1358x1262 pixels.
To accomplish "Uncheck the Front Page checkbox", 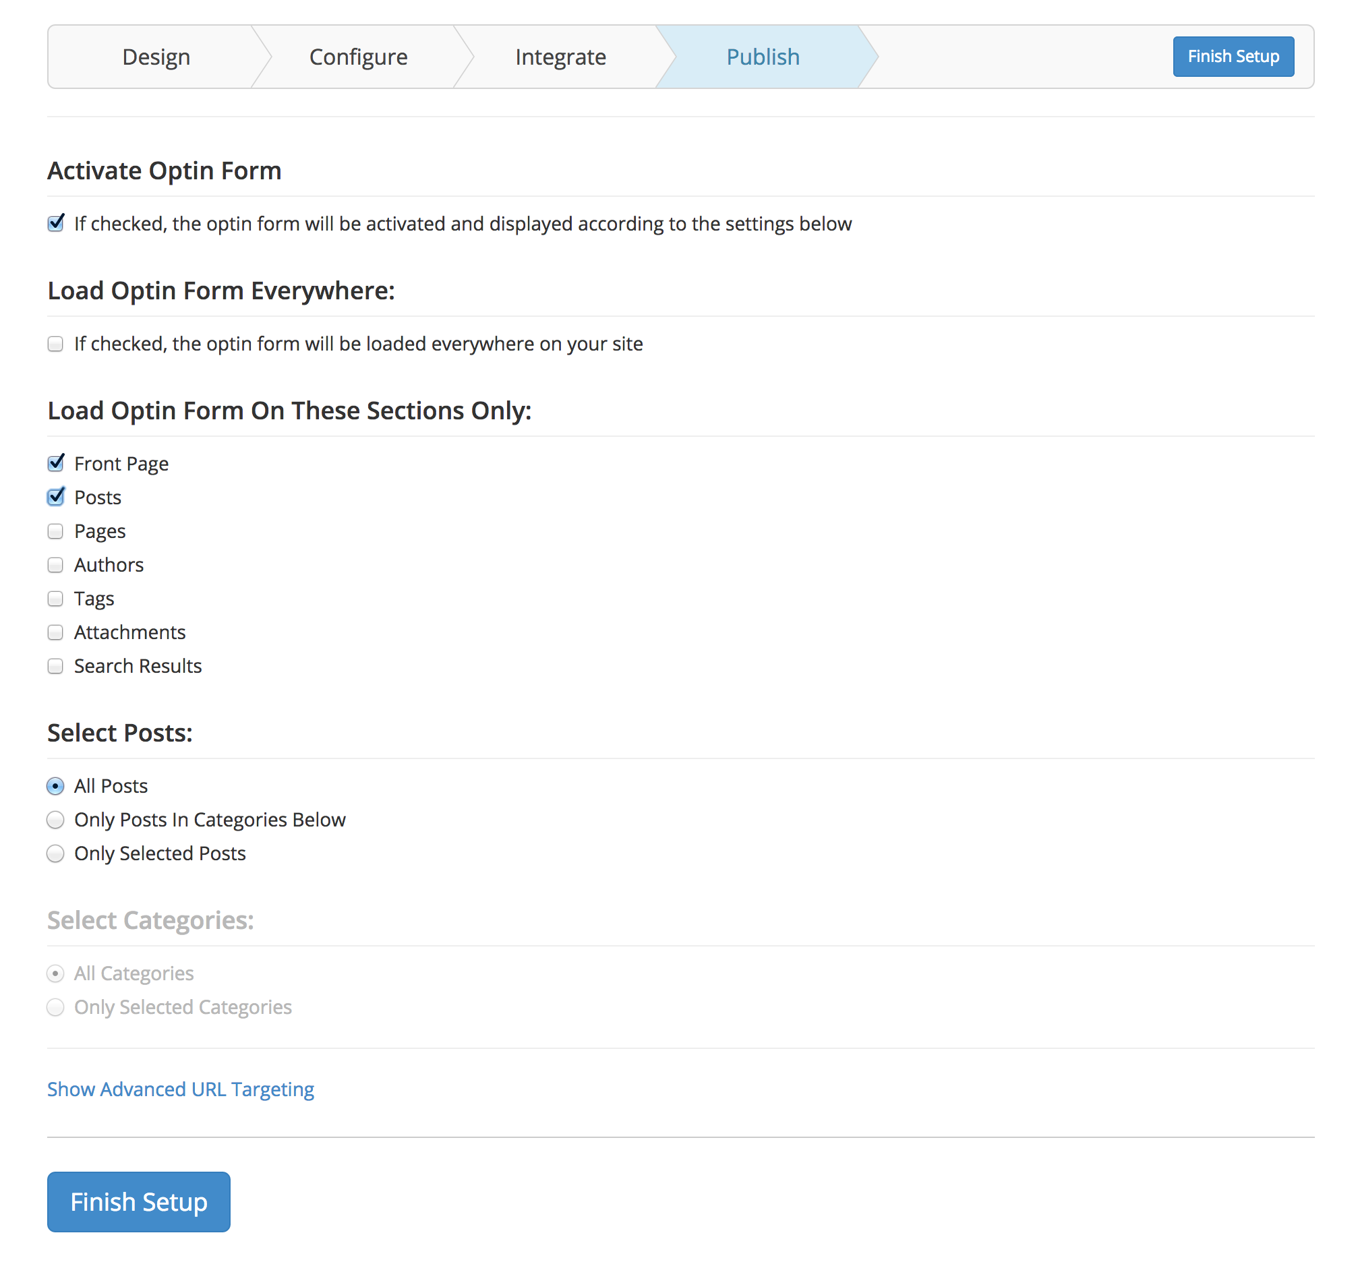I will pos(56,464).
